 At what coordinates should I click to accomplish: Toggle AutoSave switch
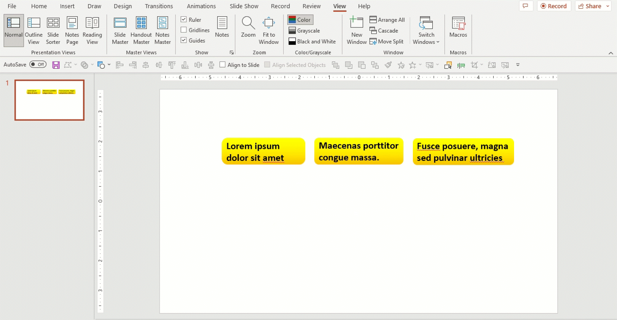click(38, 65)
